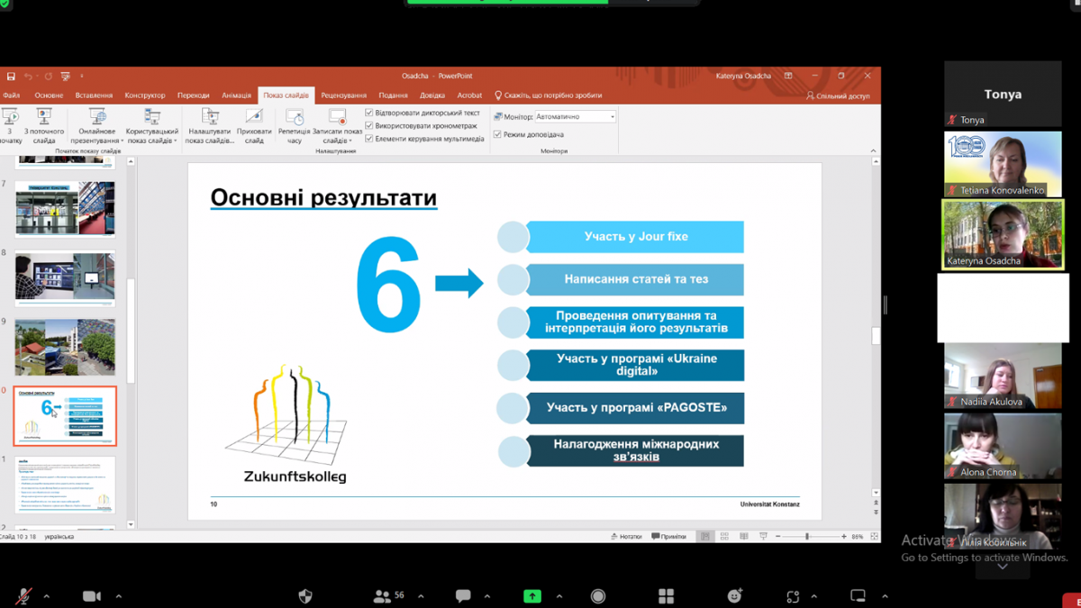
Task: Switch to the 'Анімація' ribbon tab
Action: [x=236, y=95]
